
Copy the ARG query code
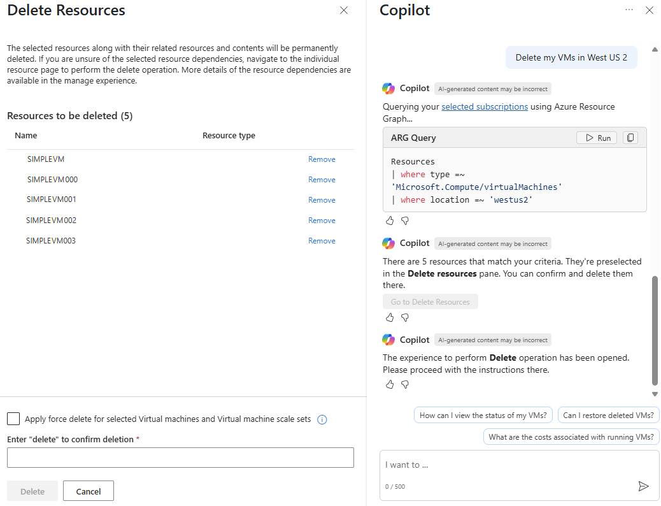coord(630,138)
